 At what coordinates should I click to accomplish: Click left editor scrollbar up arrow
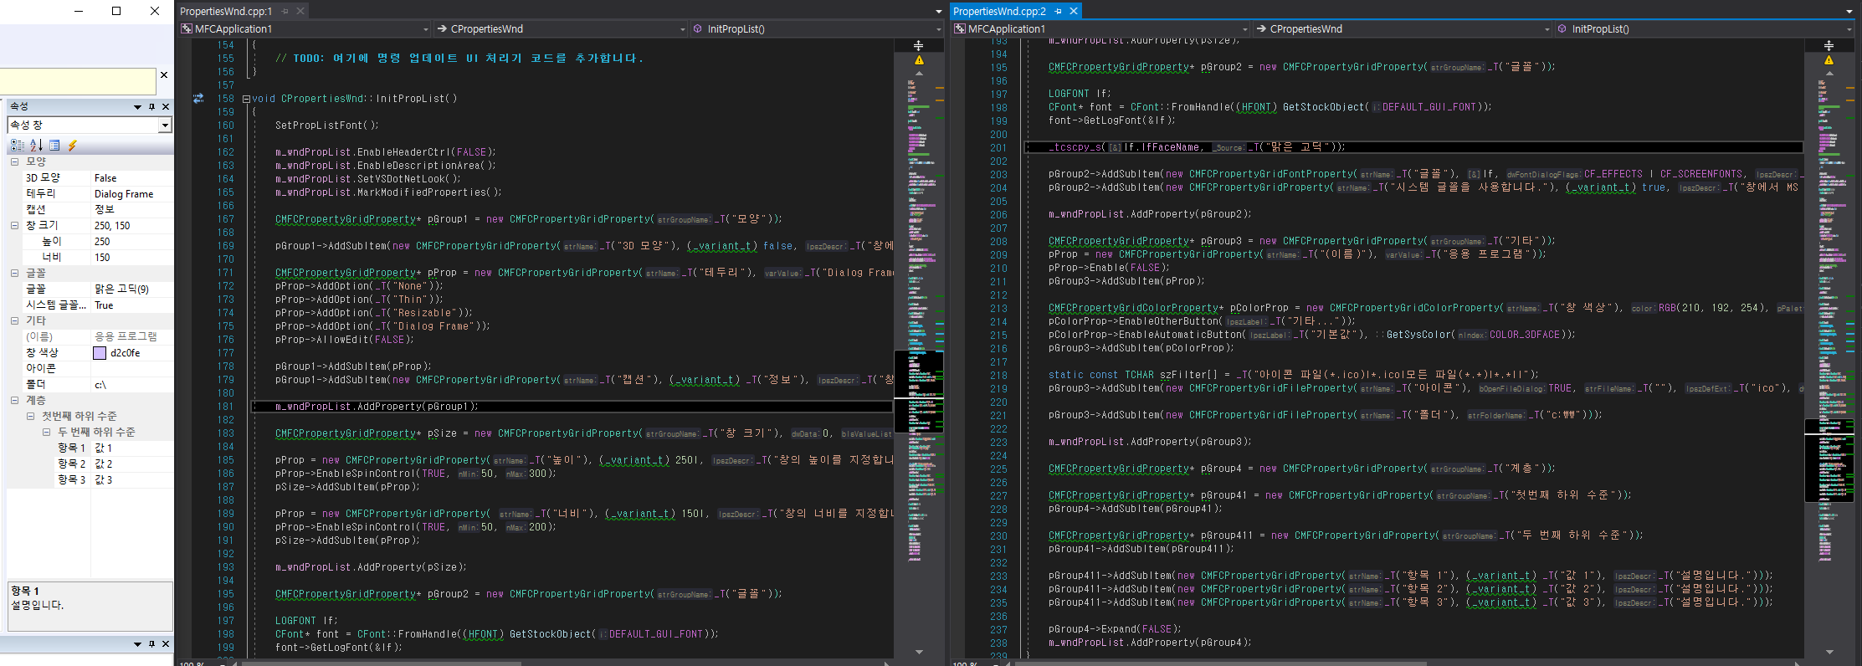919,73
